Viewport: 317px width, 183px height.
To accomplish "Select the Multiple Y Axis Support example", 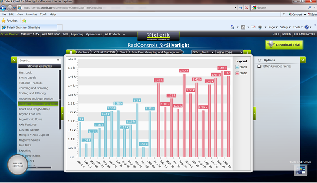I will coord(34,135).
